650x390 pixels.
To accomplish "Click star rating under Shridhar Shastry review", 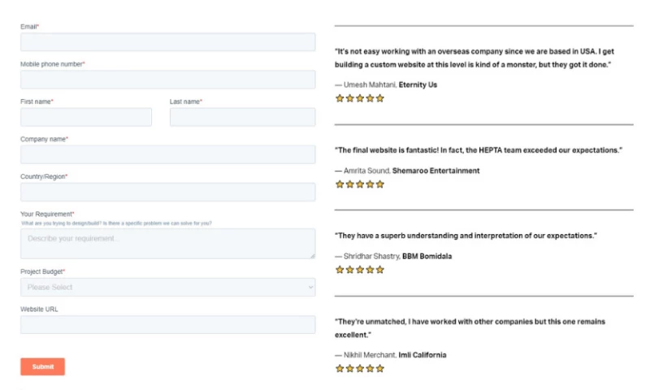I will 360,270.
